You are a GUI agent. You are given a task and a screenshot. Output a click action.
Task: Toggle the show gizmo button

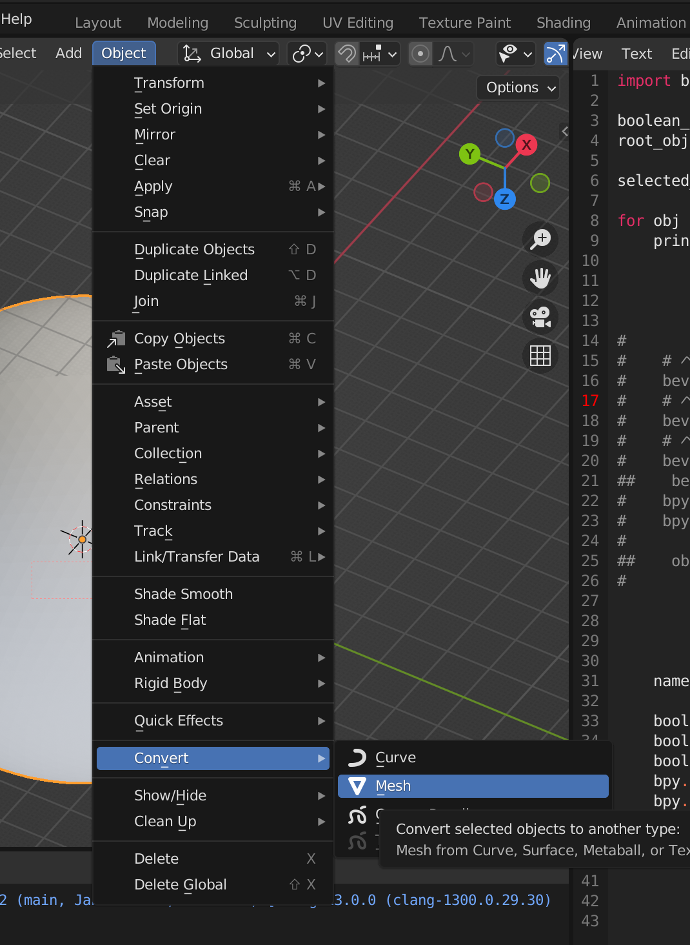[x=555, y=54]
